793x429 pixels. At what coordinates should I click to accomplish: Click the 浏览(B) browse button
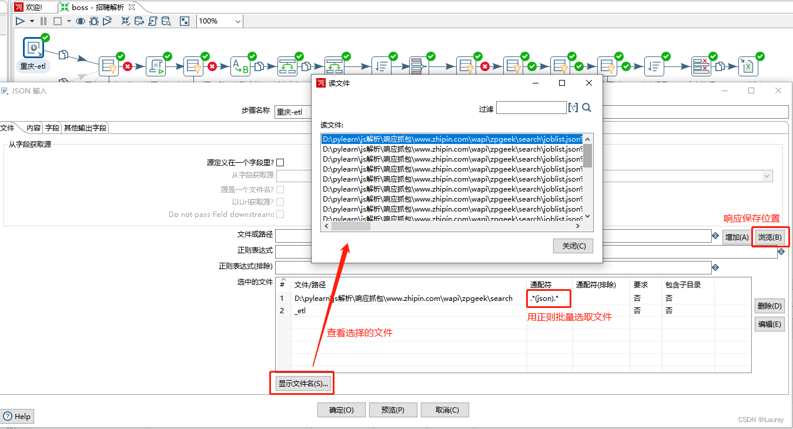point(770,237)
